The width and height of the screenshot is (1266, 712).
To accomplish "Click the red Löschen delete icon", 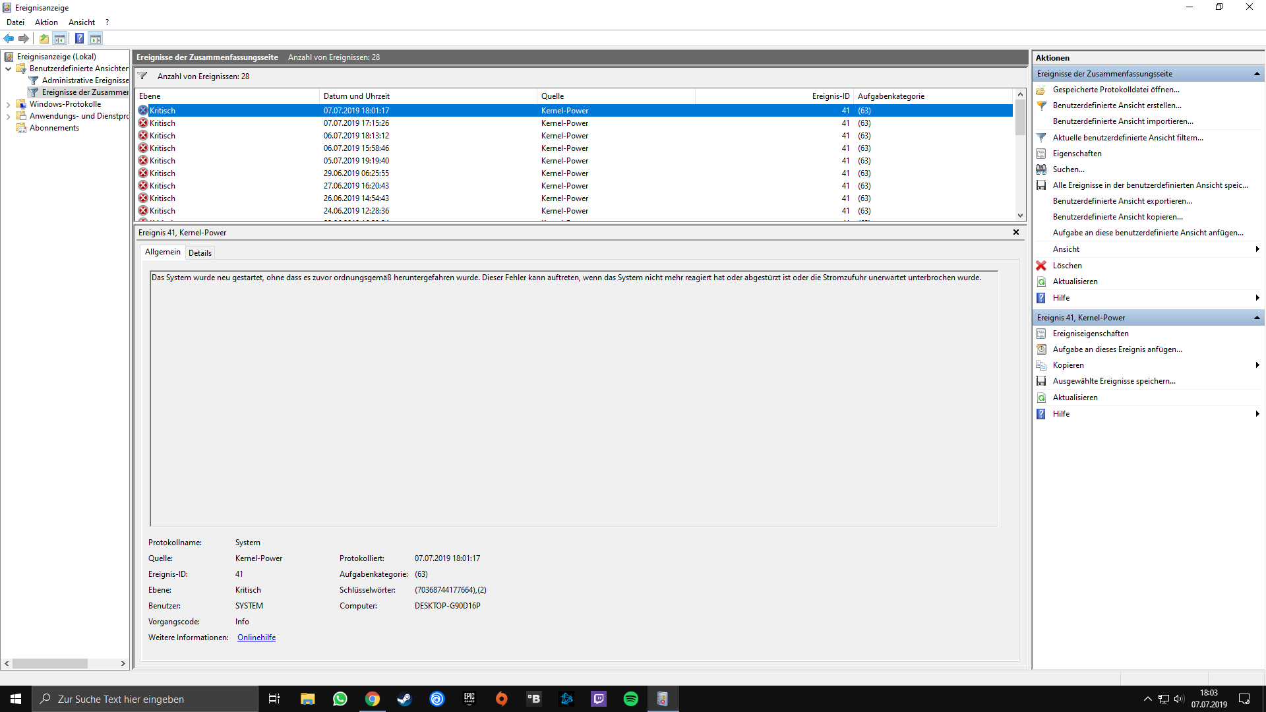I will point(1041,266).
